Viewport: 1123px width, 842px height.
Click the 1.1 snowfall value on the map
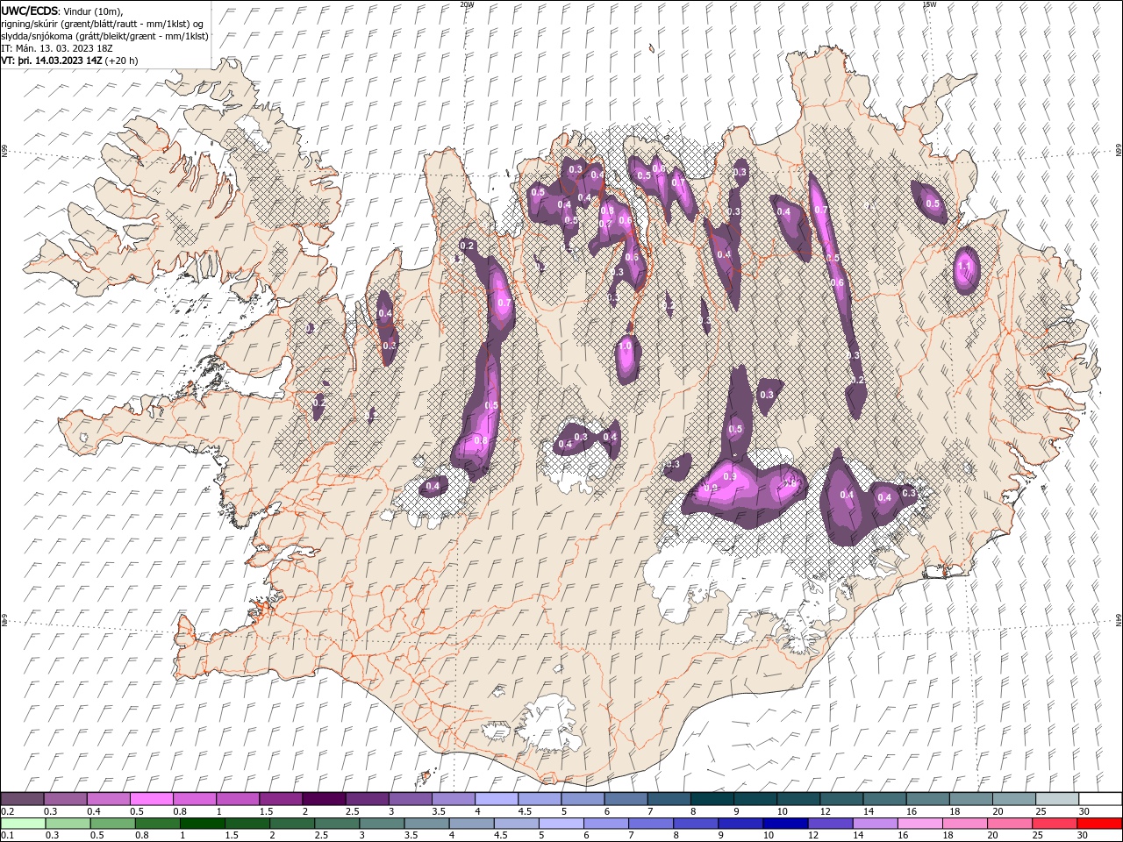(x=965, y=267)
